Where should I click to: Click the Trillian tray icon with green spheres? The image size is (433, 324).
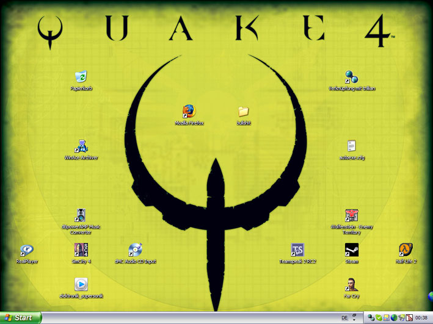coord(371,318)
